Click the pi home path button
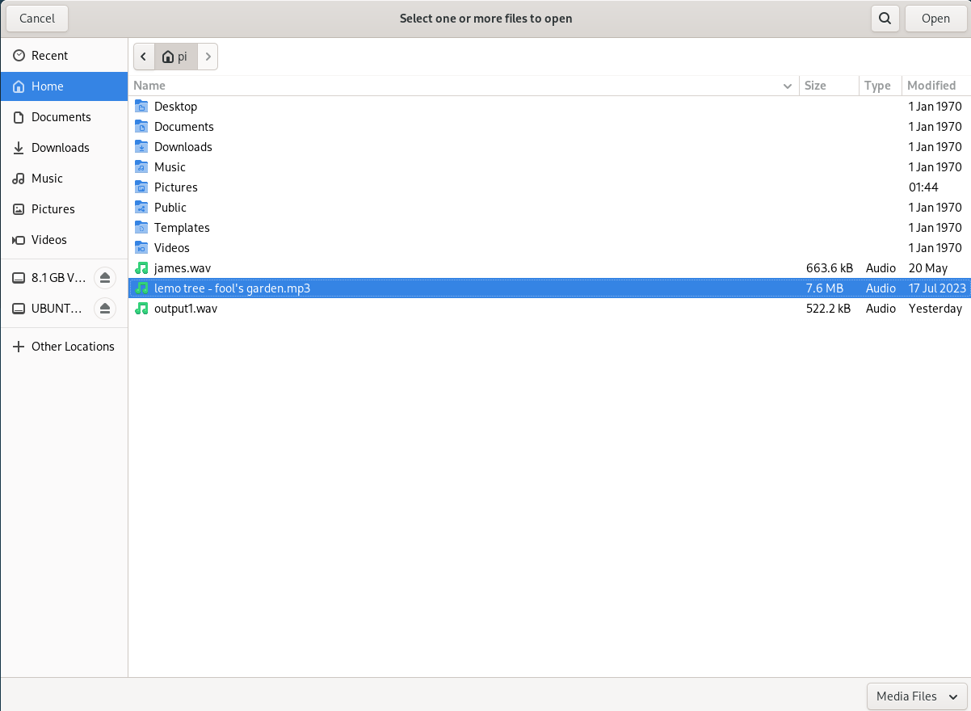Image resolution: width=971 pixels, height=711 pixels. tap(175, 57)
